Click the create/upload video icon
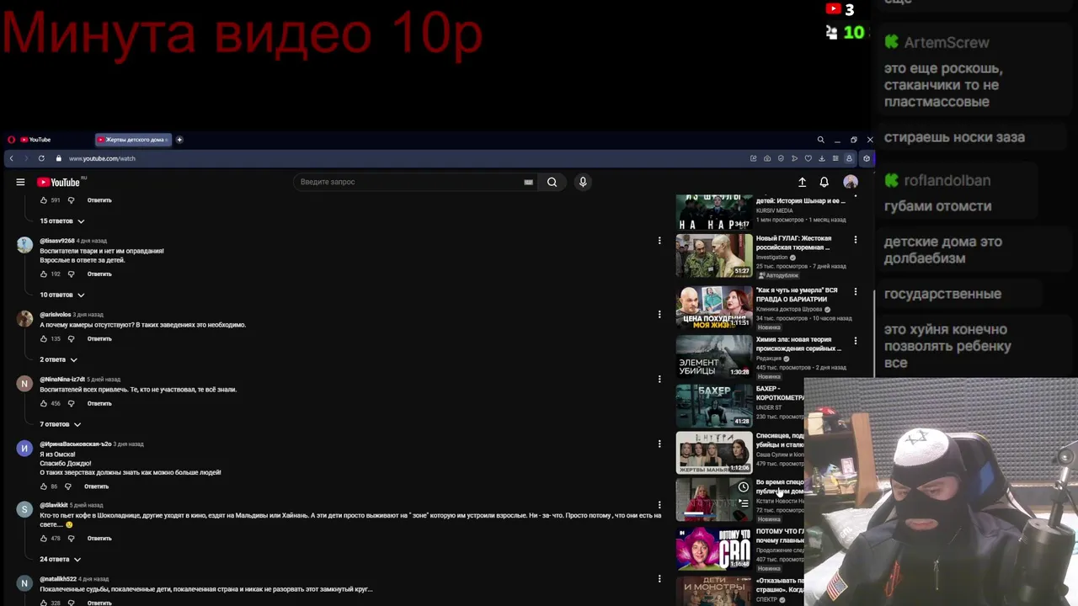 [802, 182]
